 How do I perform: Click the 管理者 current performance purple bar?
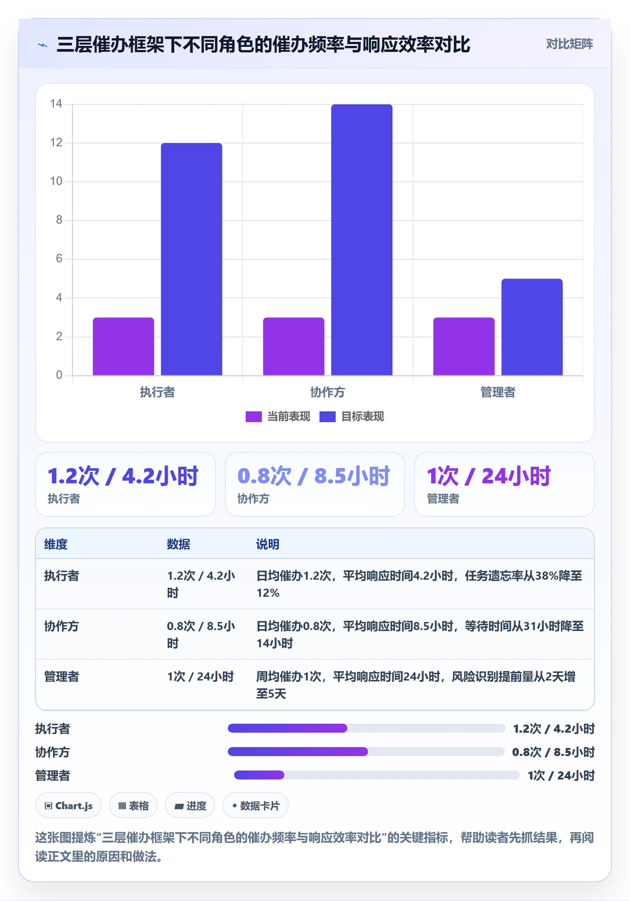(x=464, y=346)
